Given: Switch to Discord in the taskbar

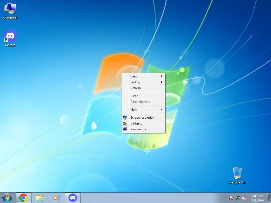Looking at the screenshot, I should coord(73,198).
